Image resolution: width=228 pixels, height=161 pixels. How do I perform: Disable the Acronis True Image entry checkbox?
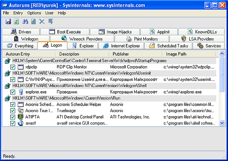[x=13, y=111]
